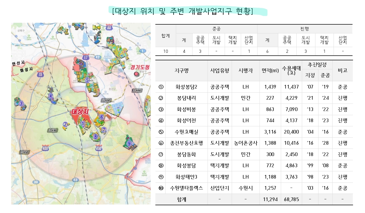The width and height of the screenshot is (365, 213).
Task: Click map marker ① near 대상지
Action: click(x=83, y=124)
